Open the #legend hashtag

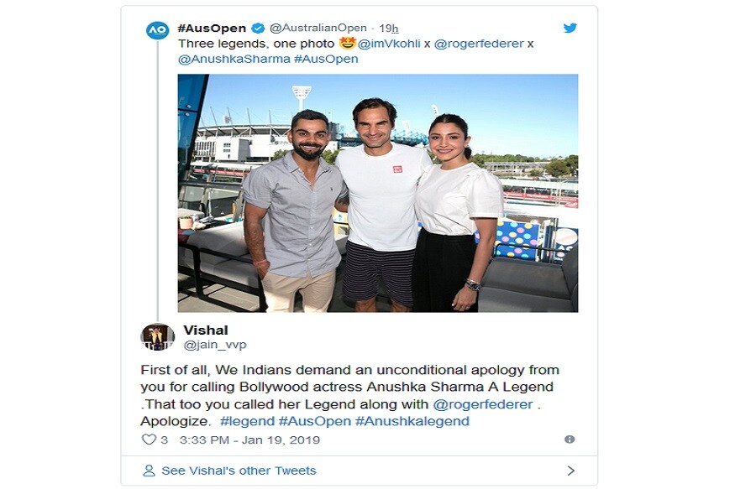pos(247,421)
